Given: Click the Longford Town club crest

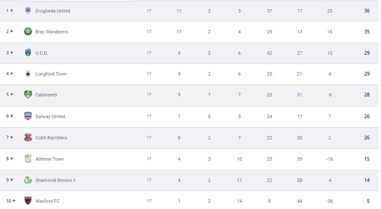Looking at the screenshot, I should pos(28,74).
